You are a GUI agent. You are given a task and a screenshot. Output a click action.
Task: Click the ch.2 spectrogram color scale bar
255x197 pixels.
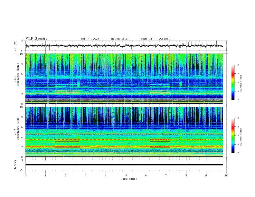pyautogui.click(x=233, y=136)
